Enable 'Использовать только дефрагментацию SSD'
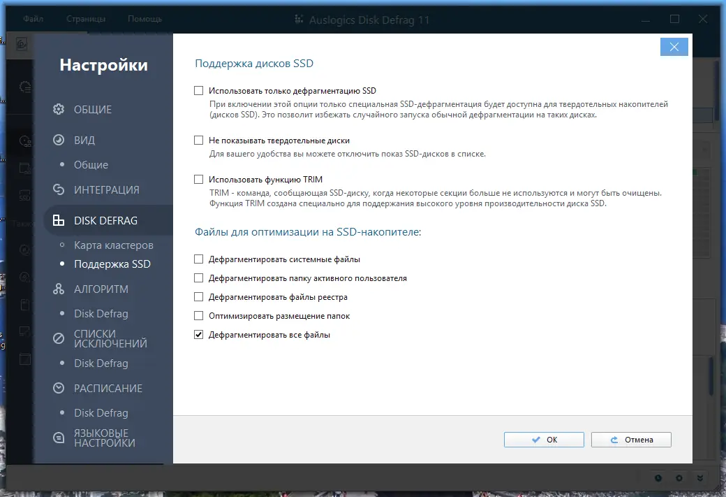 click(199, 90)
